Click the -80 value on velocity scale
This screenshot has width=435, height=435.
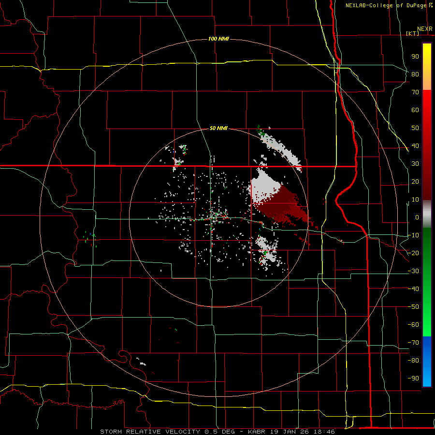tap(413, 361)
